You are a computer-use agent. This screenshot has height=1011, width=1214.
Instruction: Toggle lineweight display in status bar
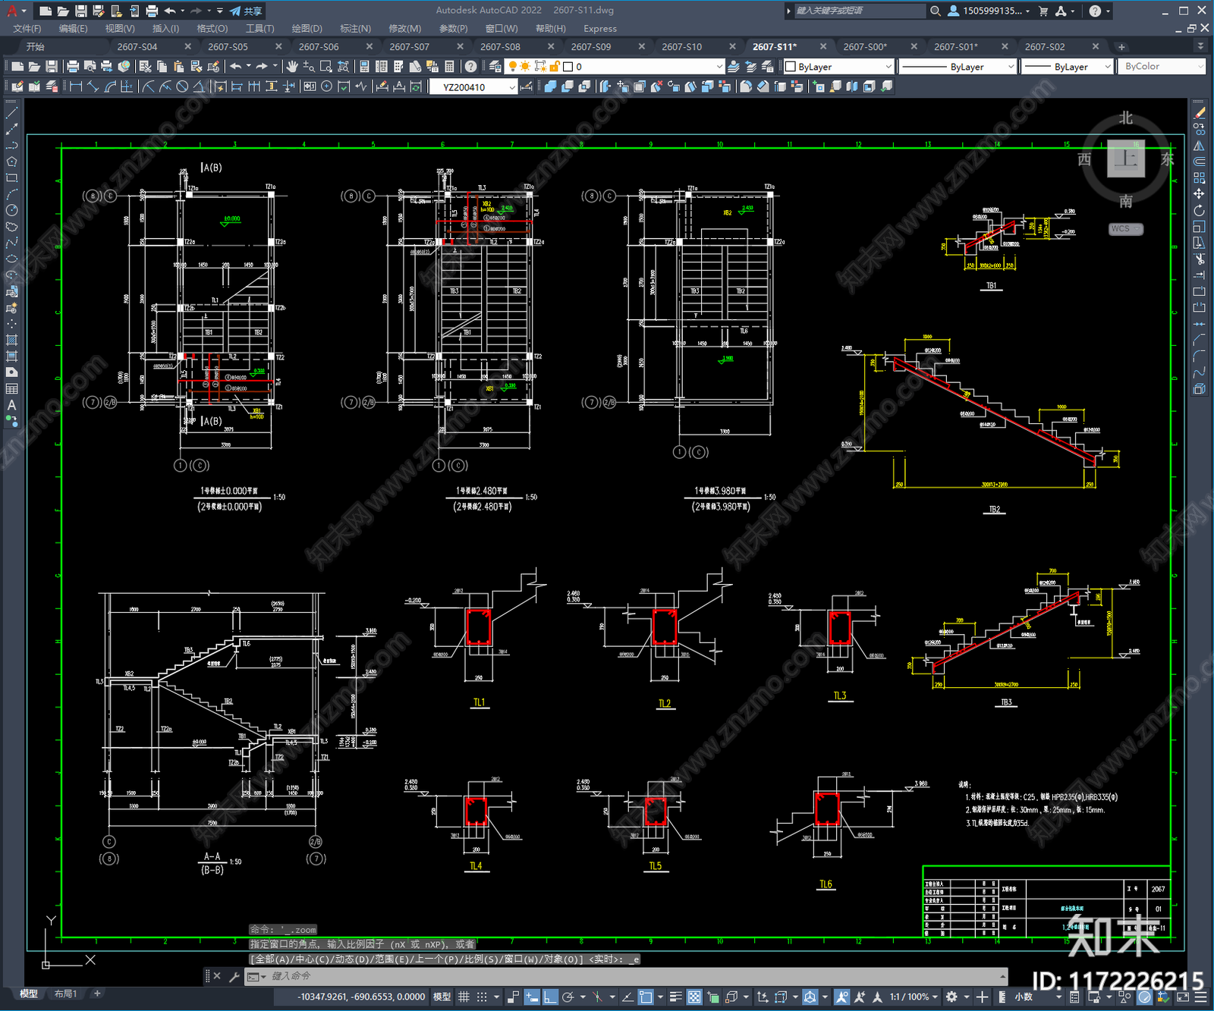pos(675,997)
